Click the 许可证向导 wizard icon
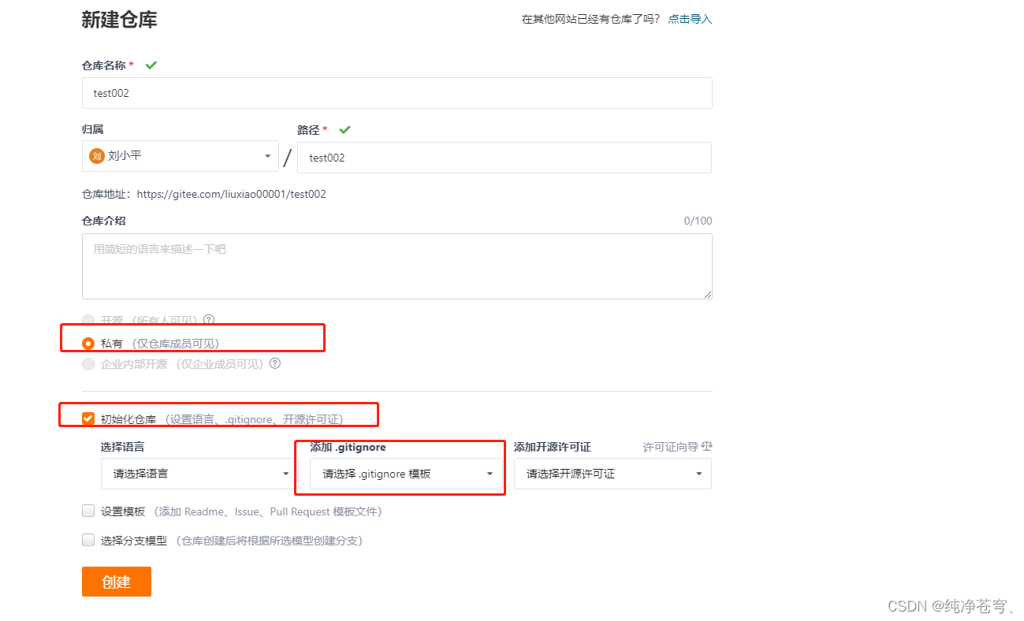 706,445
